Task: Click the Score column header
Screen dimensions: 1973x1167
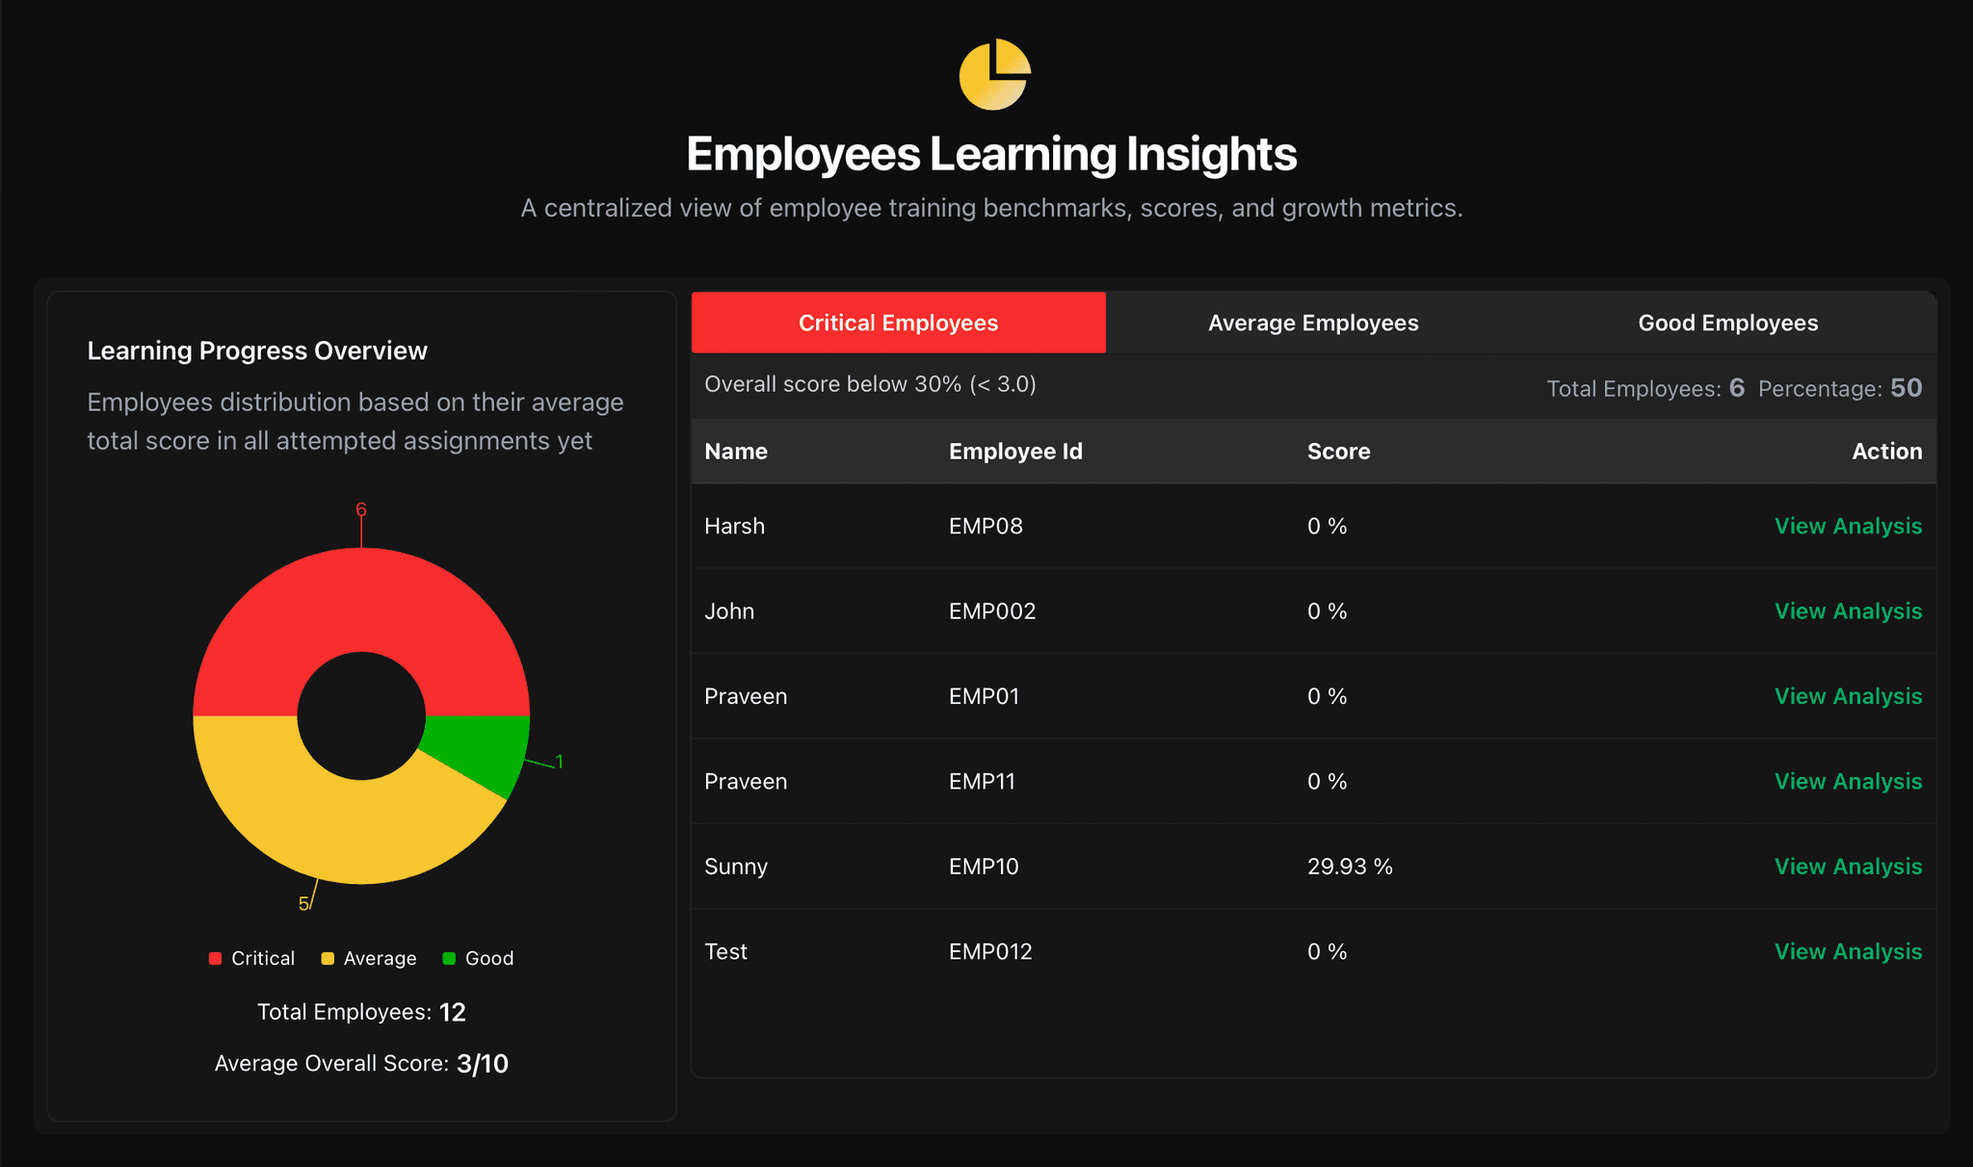Action: (1338, 452)
